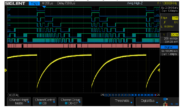
Task: Click the Trig'd status indicator
Action: [x=34, y=3]
